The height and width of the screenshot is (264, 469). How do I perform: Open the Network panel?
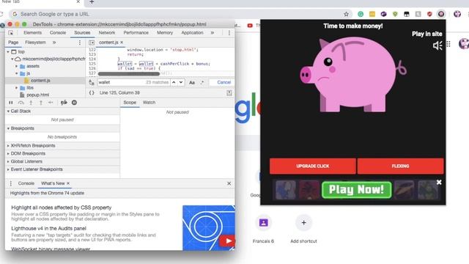tap(107, 33)
